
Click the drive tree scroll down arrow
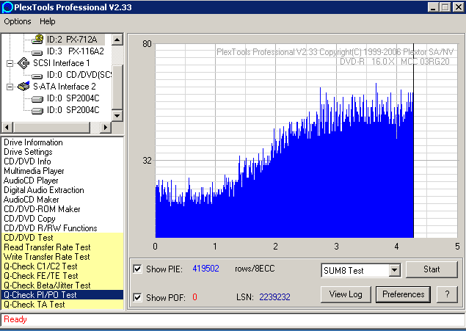(117, 115)
